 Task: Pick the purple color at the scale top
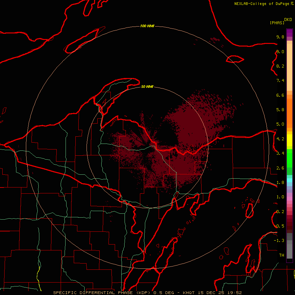tap(289, 33)
